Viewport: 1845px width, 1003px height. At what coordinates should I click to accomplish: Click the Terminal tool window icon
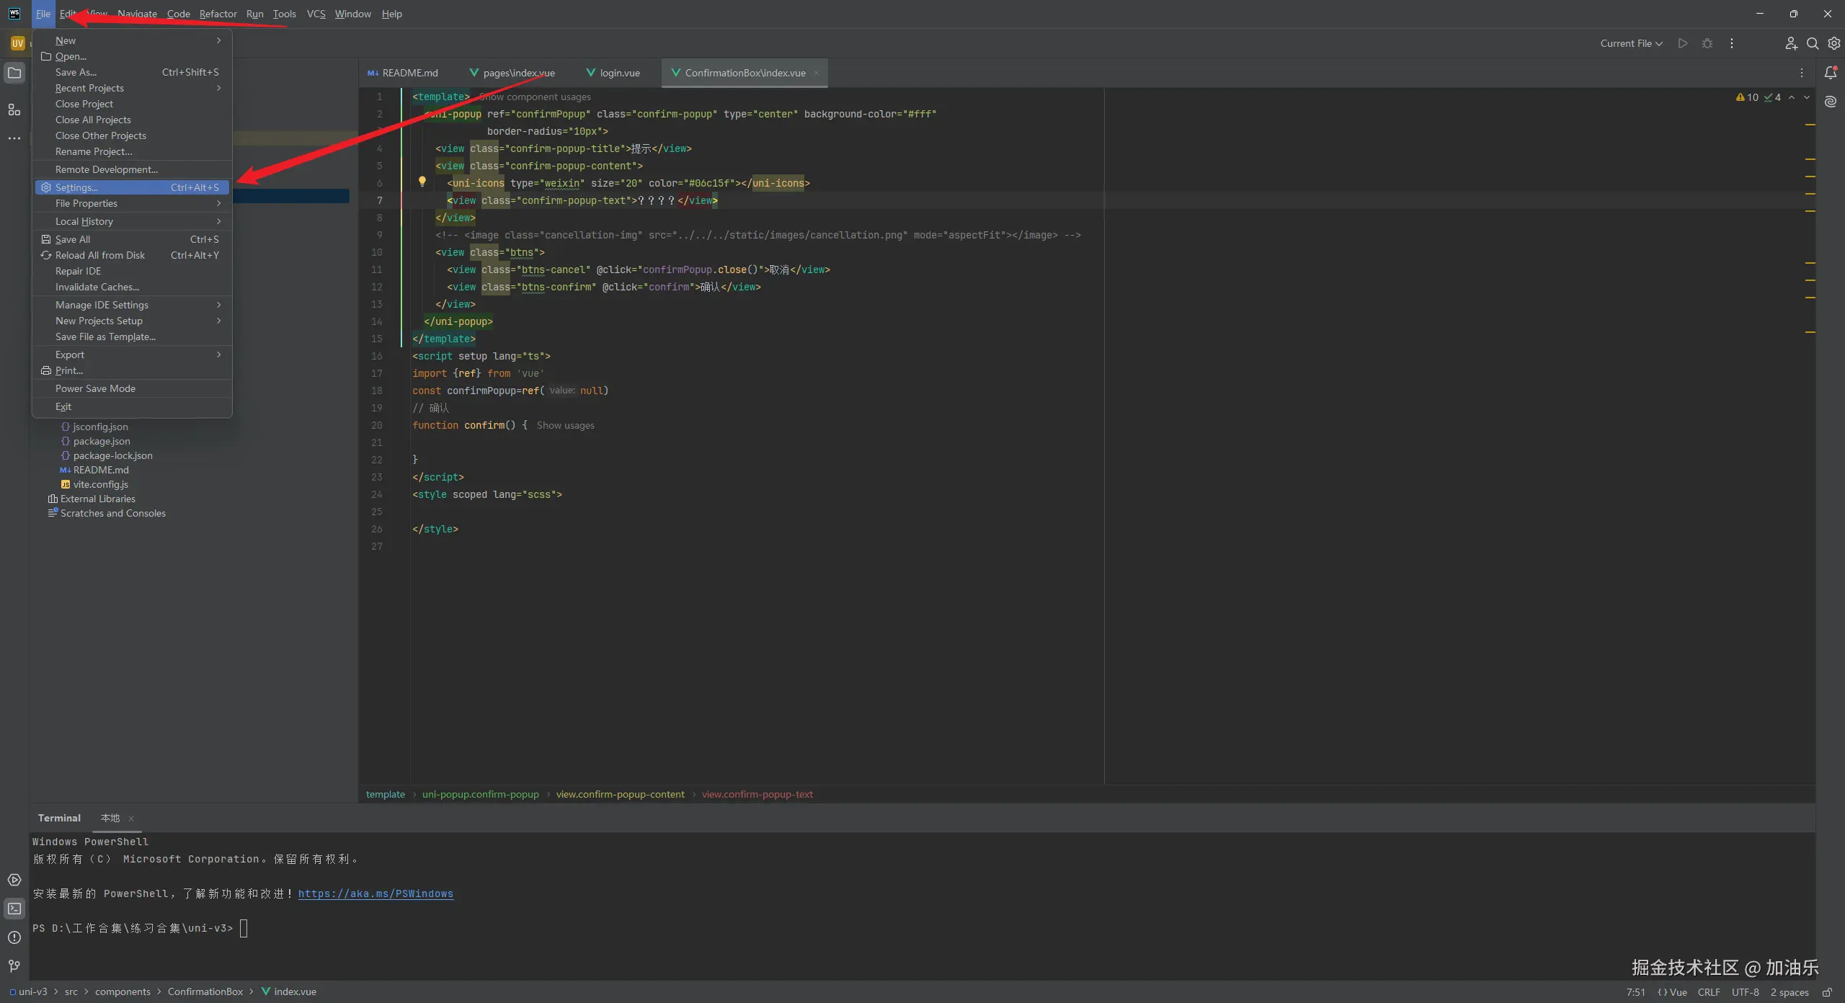click(14, 909)
